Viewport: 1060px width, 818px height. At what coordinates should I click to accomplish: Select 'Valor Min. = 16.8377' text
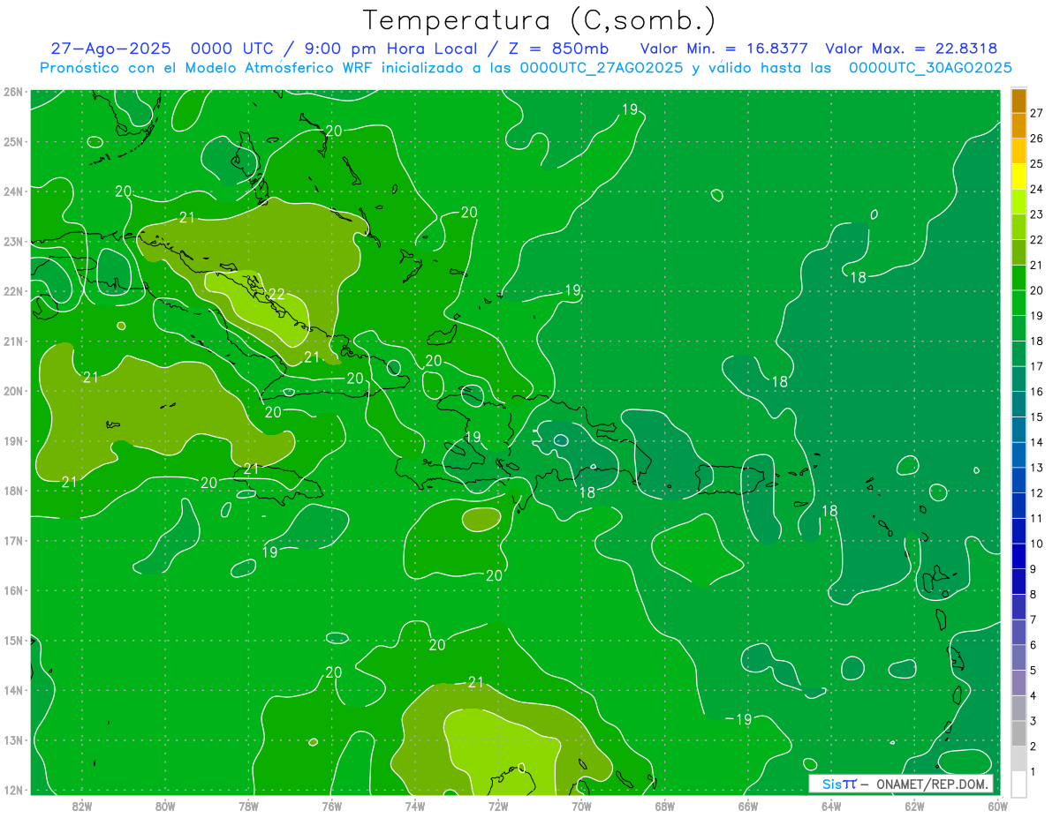tap(724, 49)
